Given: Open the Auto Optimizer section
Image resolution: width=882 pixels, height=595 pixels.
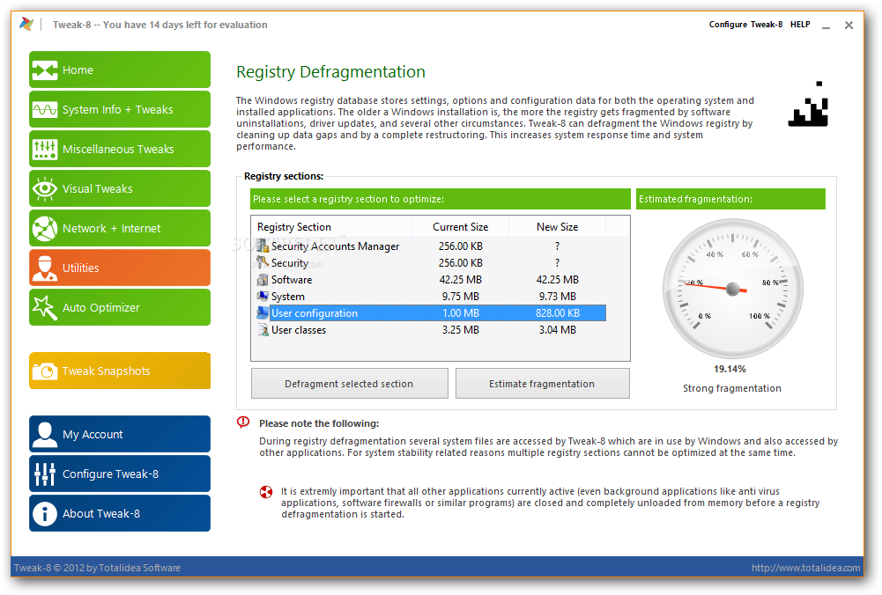Looking at the screenshot, I should 120,307.
